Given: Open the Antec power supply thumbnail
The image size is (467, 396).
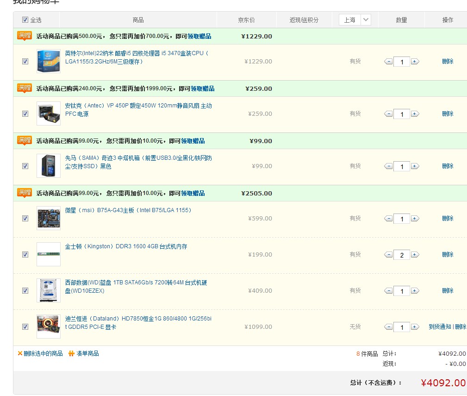Looking at the screenshot, I should click(49, 113).
